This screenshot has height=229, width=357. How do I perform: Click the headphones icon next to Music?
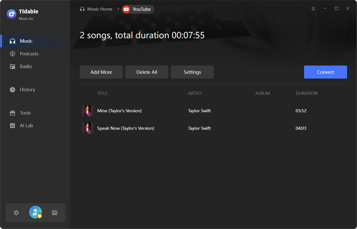[12, 41]
